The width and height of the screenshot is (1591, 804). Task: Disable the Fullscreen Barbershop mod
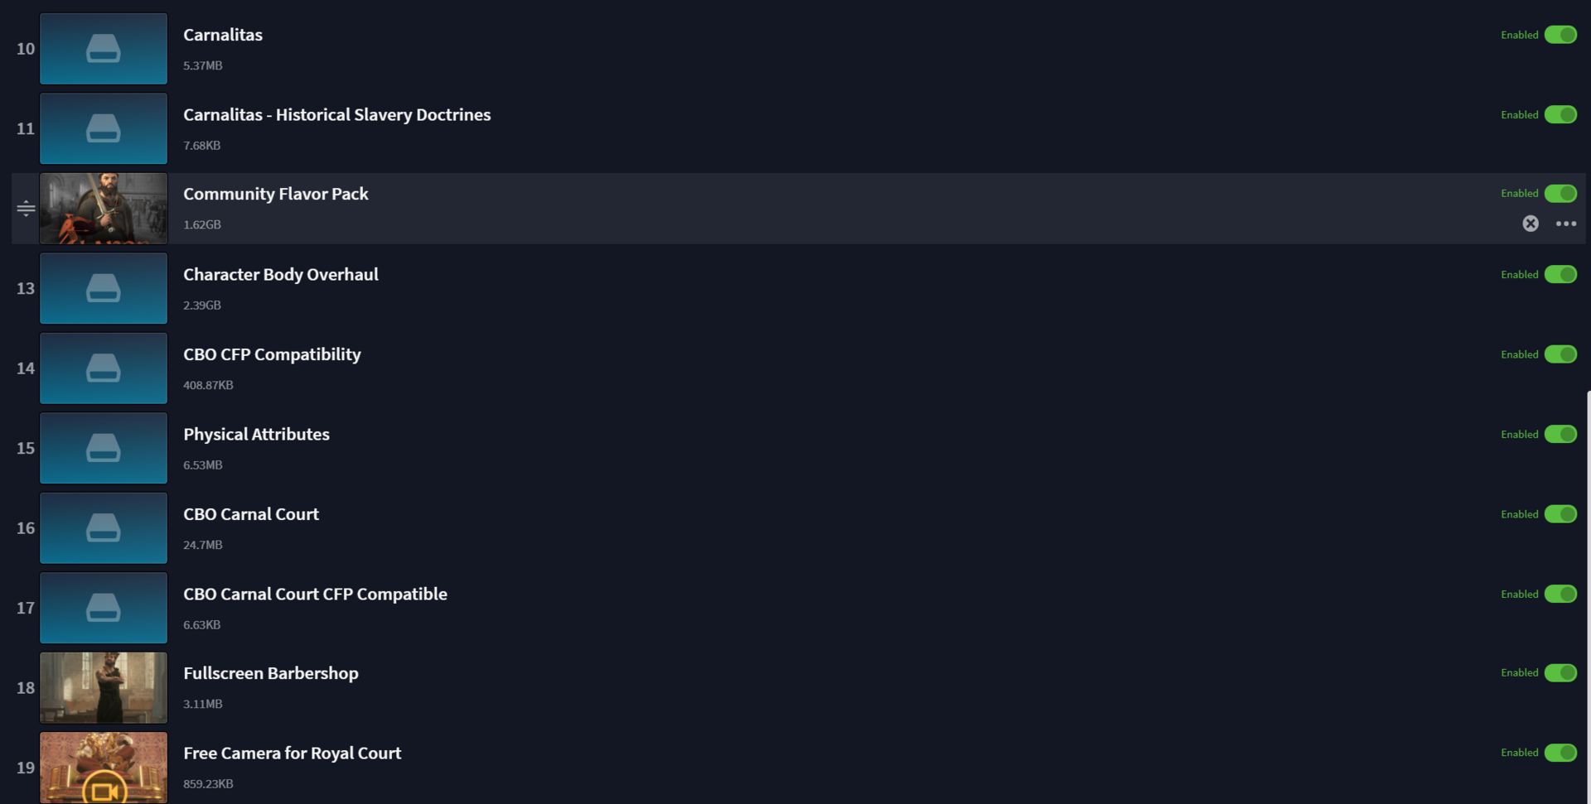point(1560,672)
